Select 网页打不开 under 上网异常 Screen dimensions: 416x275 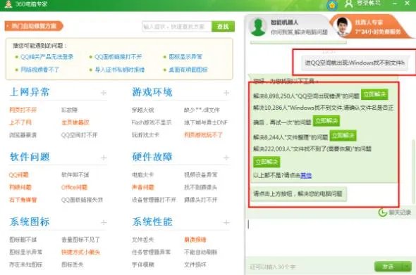23,110
